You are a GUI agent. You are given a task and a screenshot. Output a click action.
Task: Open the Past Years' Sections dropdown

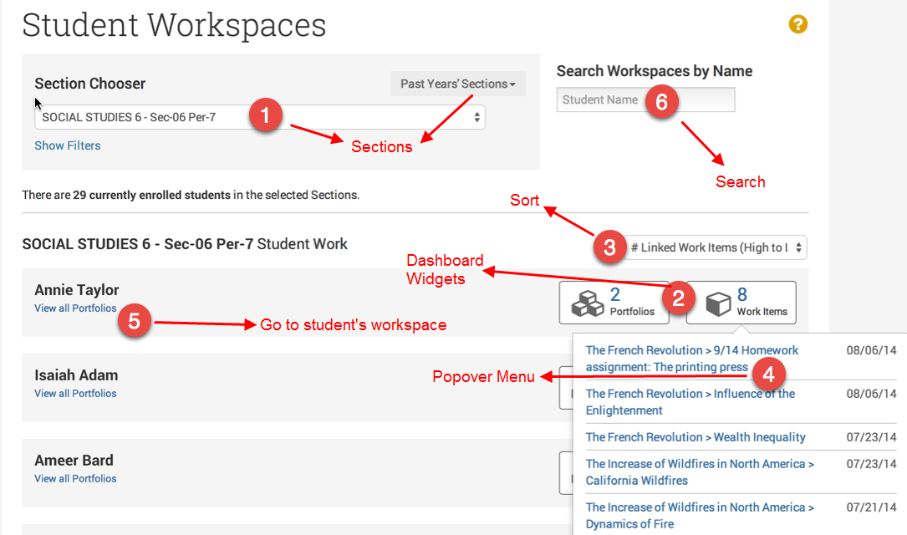[x=457, y=84]
